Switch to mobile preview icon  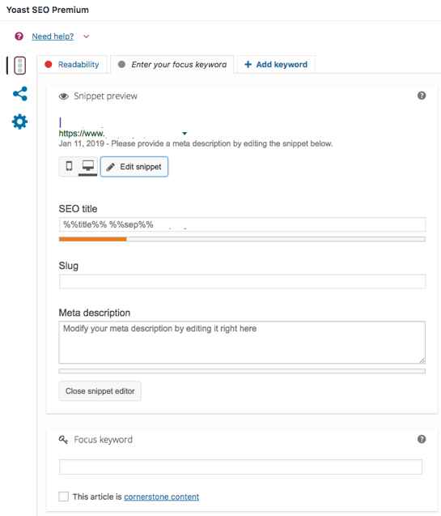[69, 166]
